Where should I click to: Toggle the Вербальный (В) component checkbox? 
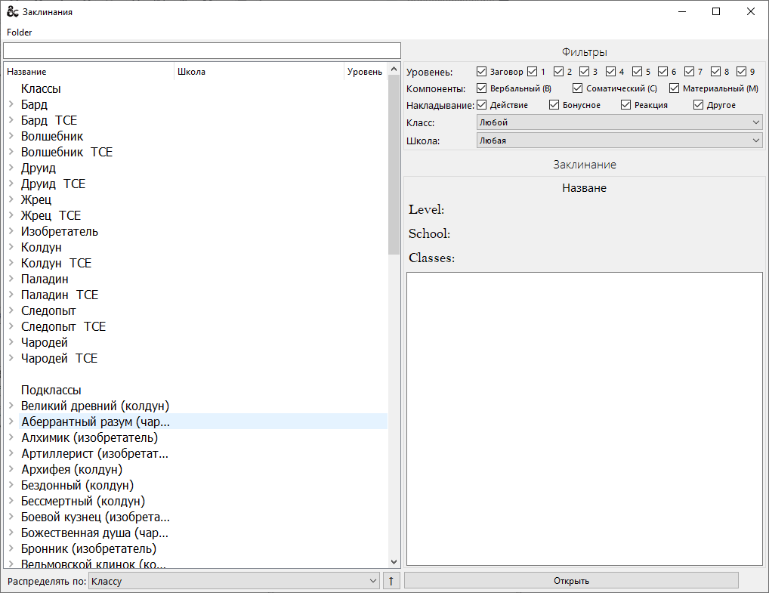[x=482, y=88]
